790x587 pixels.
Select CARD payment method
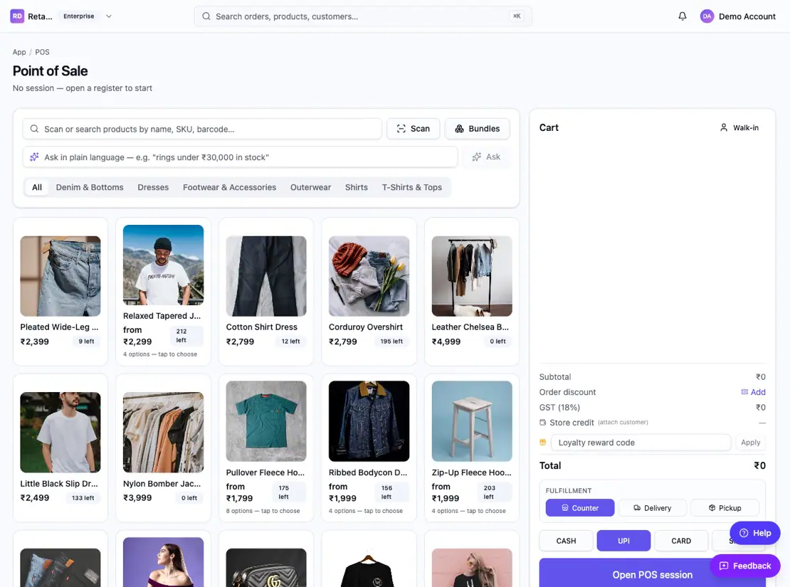coord(681,541)
